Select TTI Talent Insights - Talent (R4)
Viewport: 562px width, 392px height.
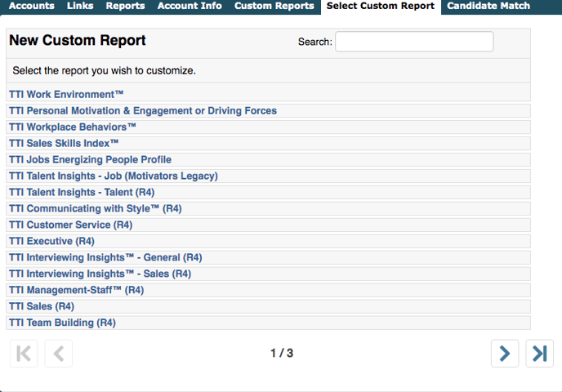coord(82,192)
